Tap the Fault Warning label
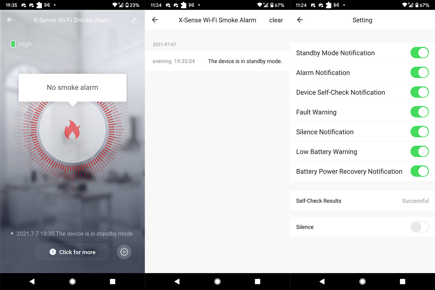435x290 pixels. [316, 112]
